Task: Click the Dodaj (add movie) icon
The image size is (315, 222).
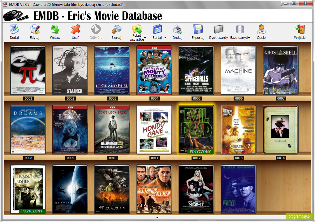Action: tap(14, 29)
